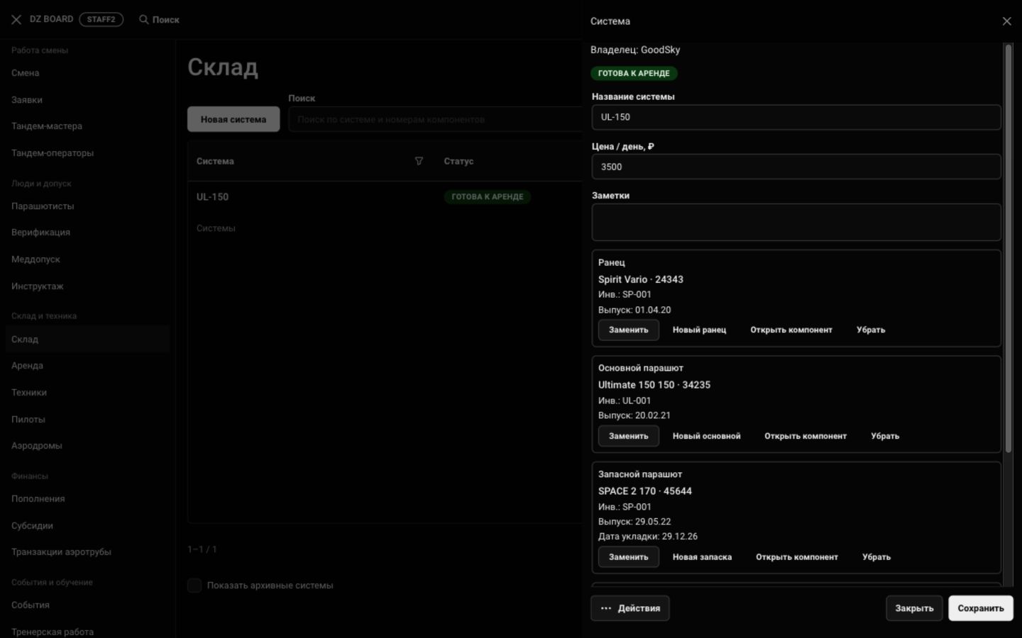Remove the Запасной парашют with Убрать

pos(877,557)
